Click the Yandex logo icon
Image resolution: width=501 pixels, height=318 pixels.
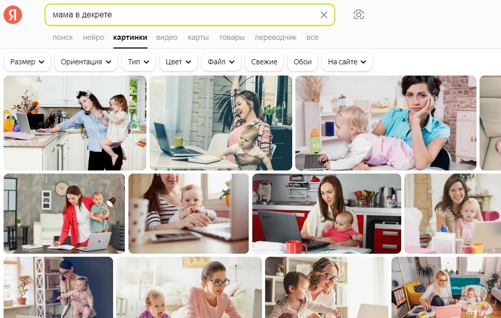[13, 15]
